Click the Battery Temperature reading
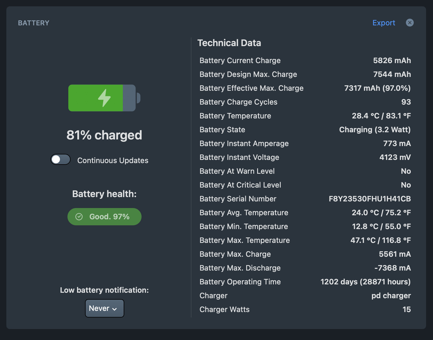This screenshot has height=340, width=433. (381, 116)
